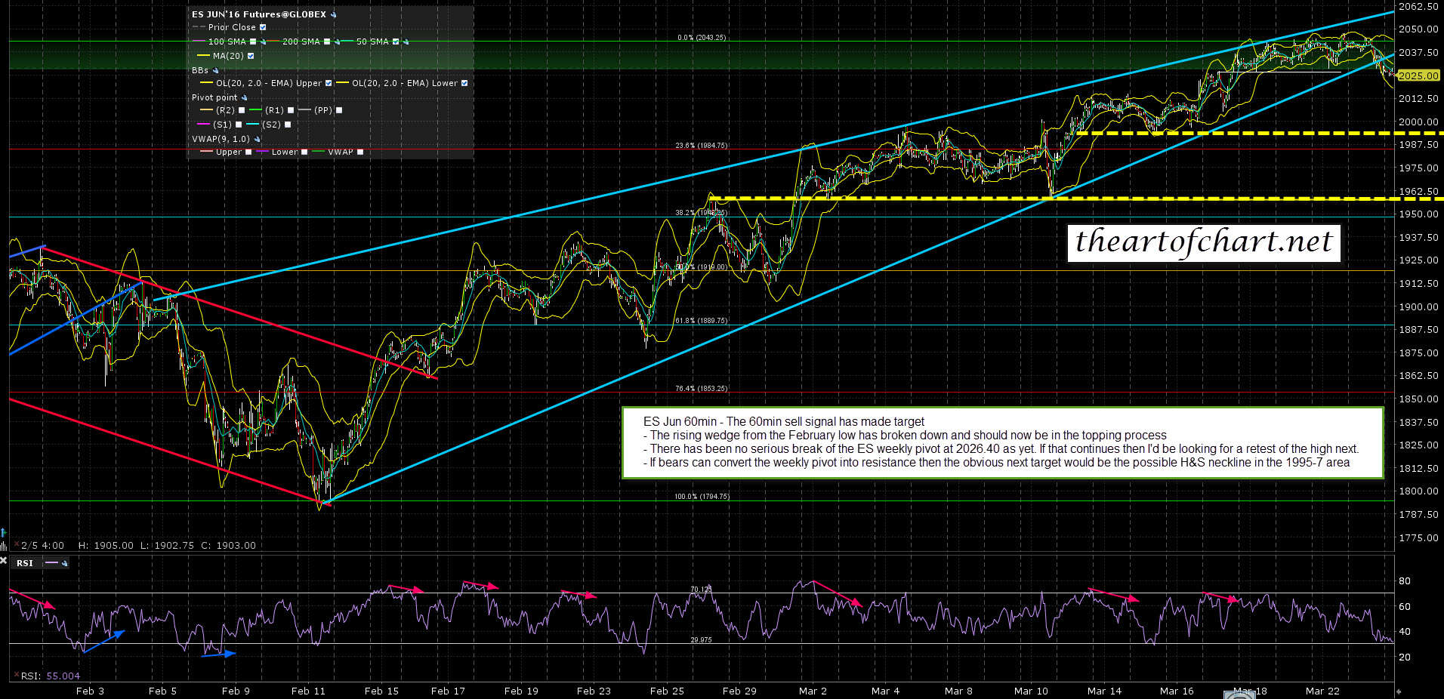Screen dimensions: 1444x699
Task: Open RSI indicator settings wrench
Action: tap(65, 563)
